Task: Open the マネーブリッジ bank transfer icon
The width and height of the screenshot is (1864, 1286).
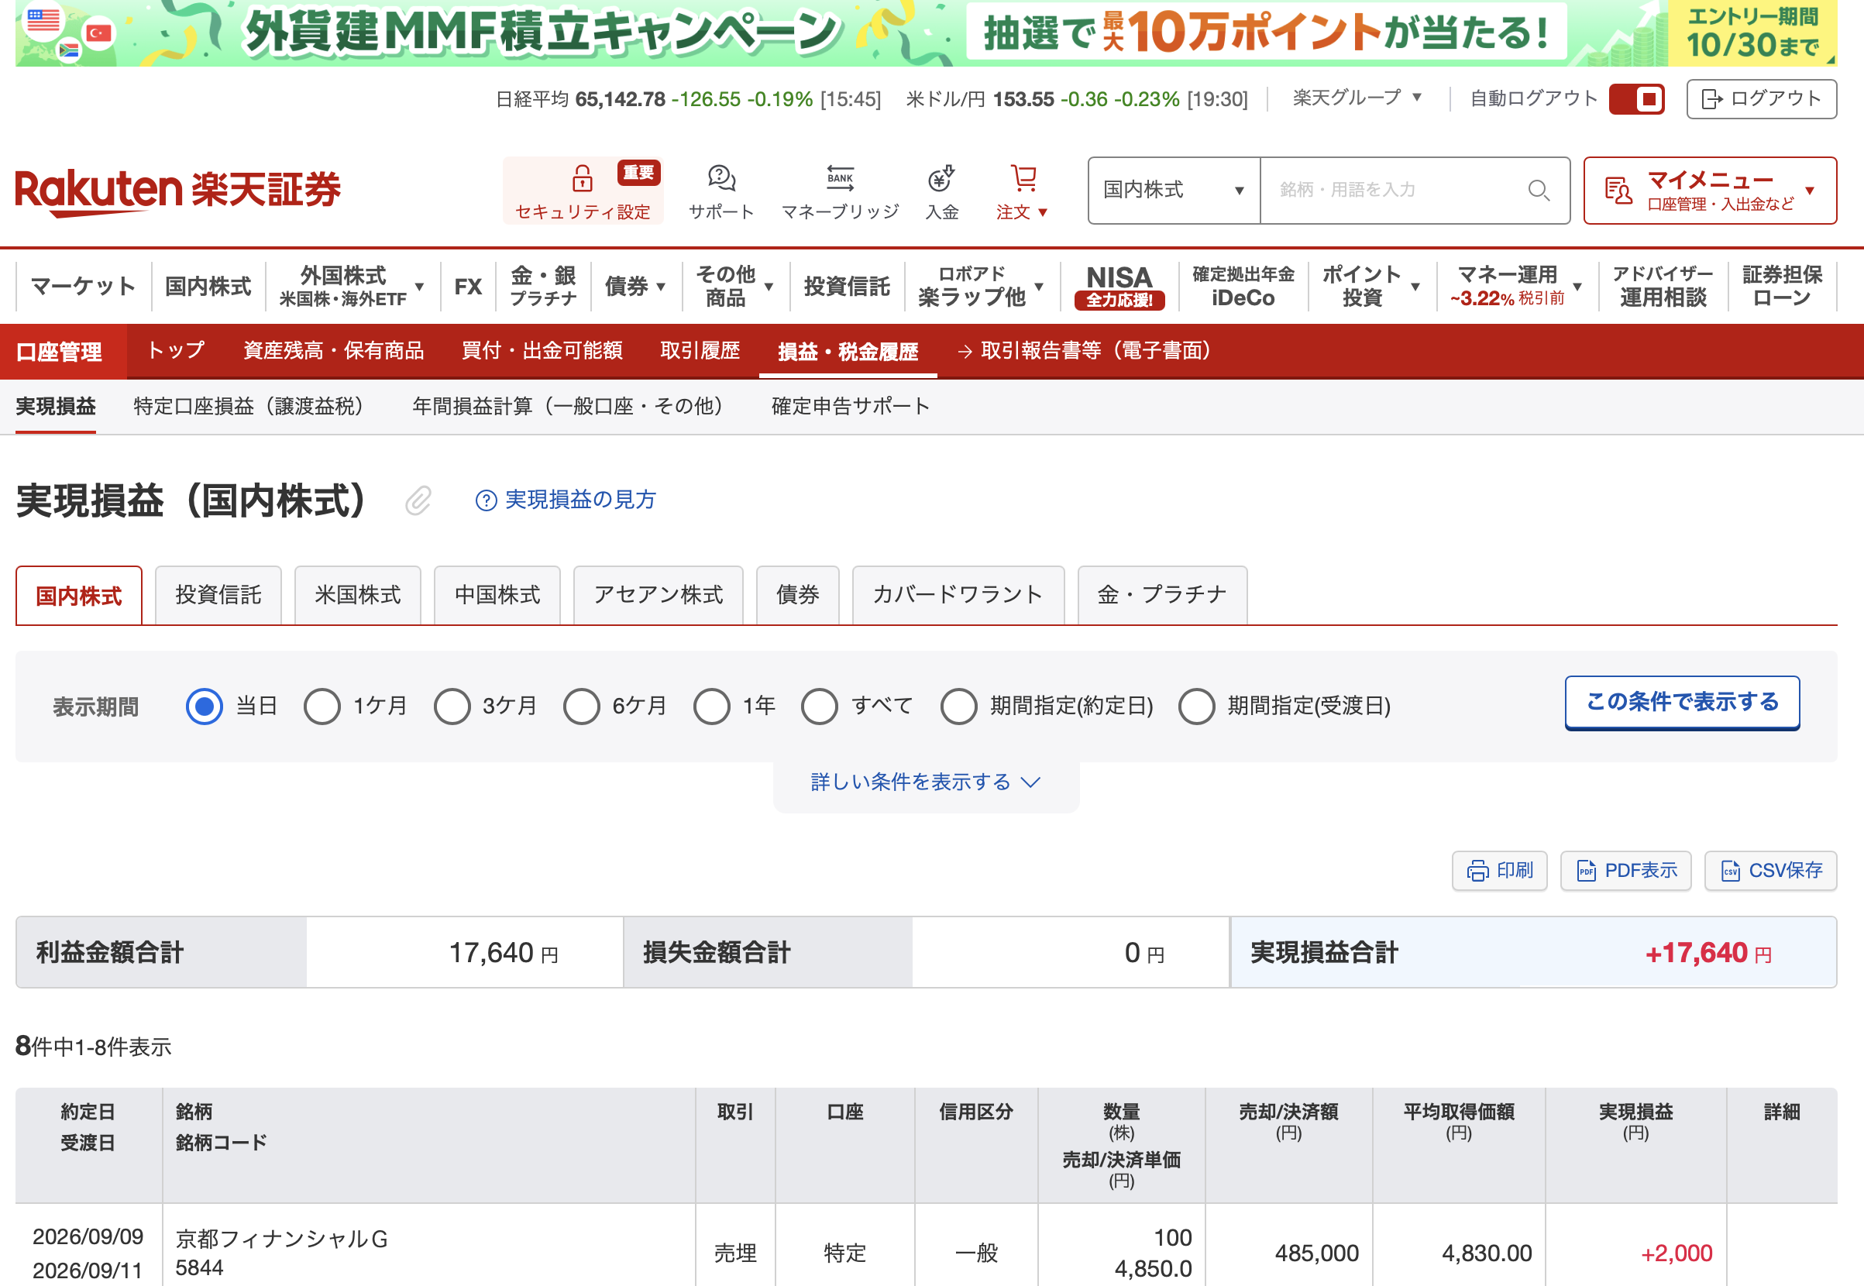Action: coord(840,178)
